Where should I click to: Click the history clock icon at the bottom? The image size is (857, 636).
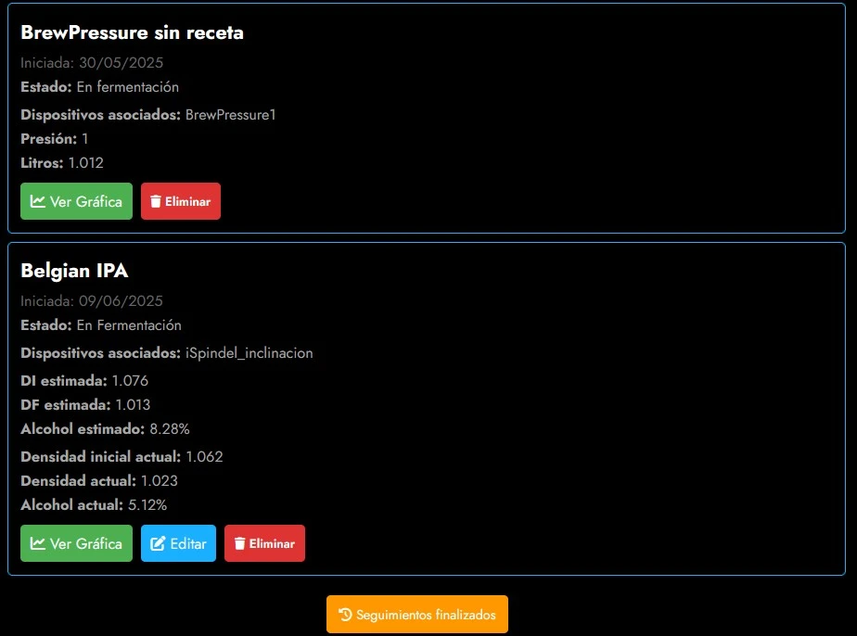tap(346, 615)
